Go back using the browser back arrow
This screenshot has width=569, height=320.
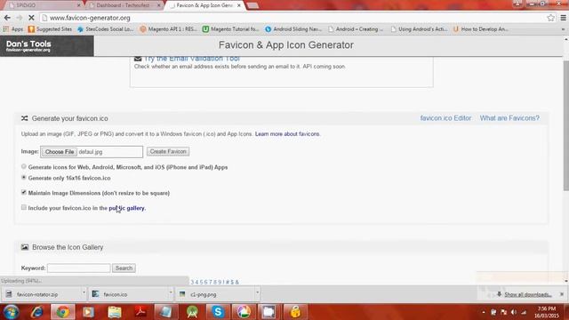point(7,18)
